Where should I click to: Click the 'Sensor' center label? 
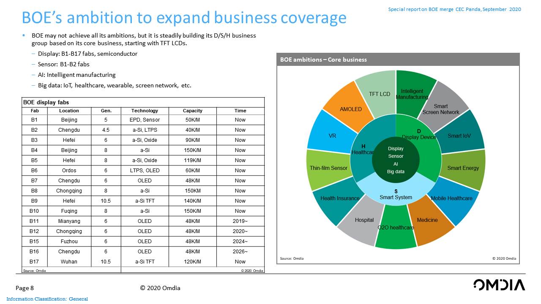point(396,156)
